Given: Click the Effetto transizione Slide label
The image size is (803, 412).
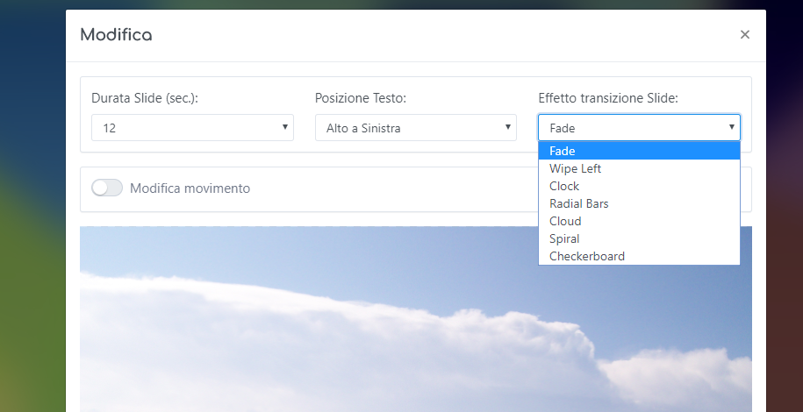Looking at the screenshot, I should pos(608,98).
